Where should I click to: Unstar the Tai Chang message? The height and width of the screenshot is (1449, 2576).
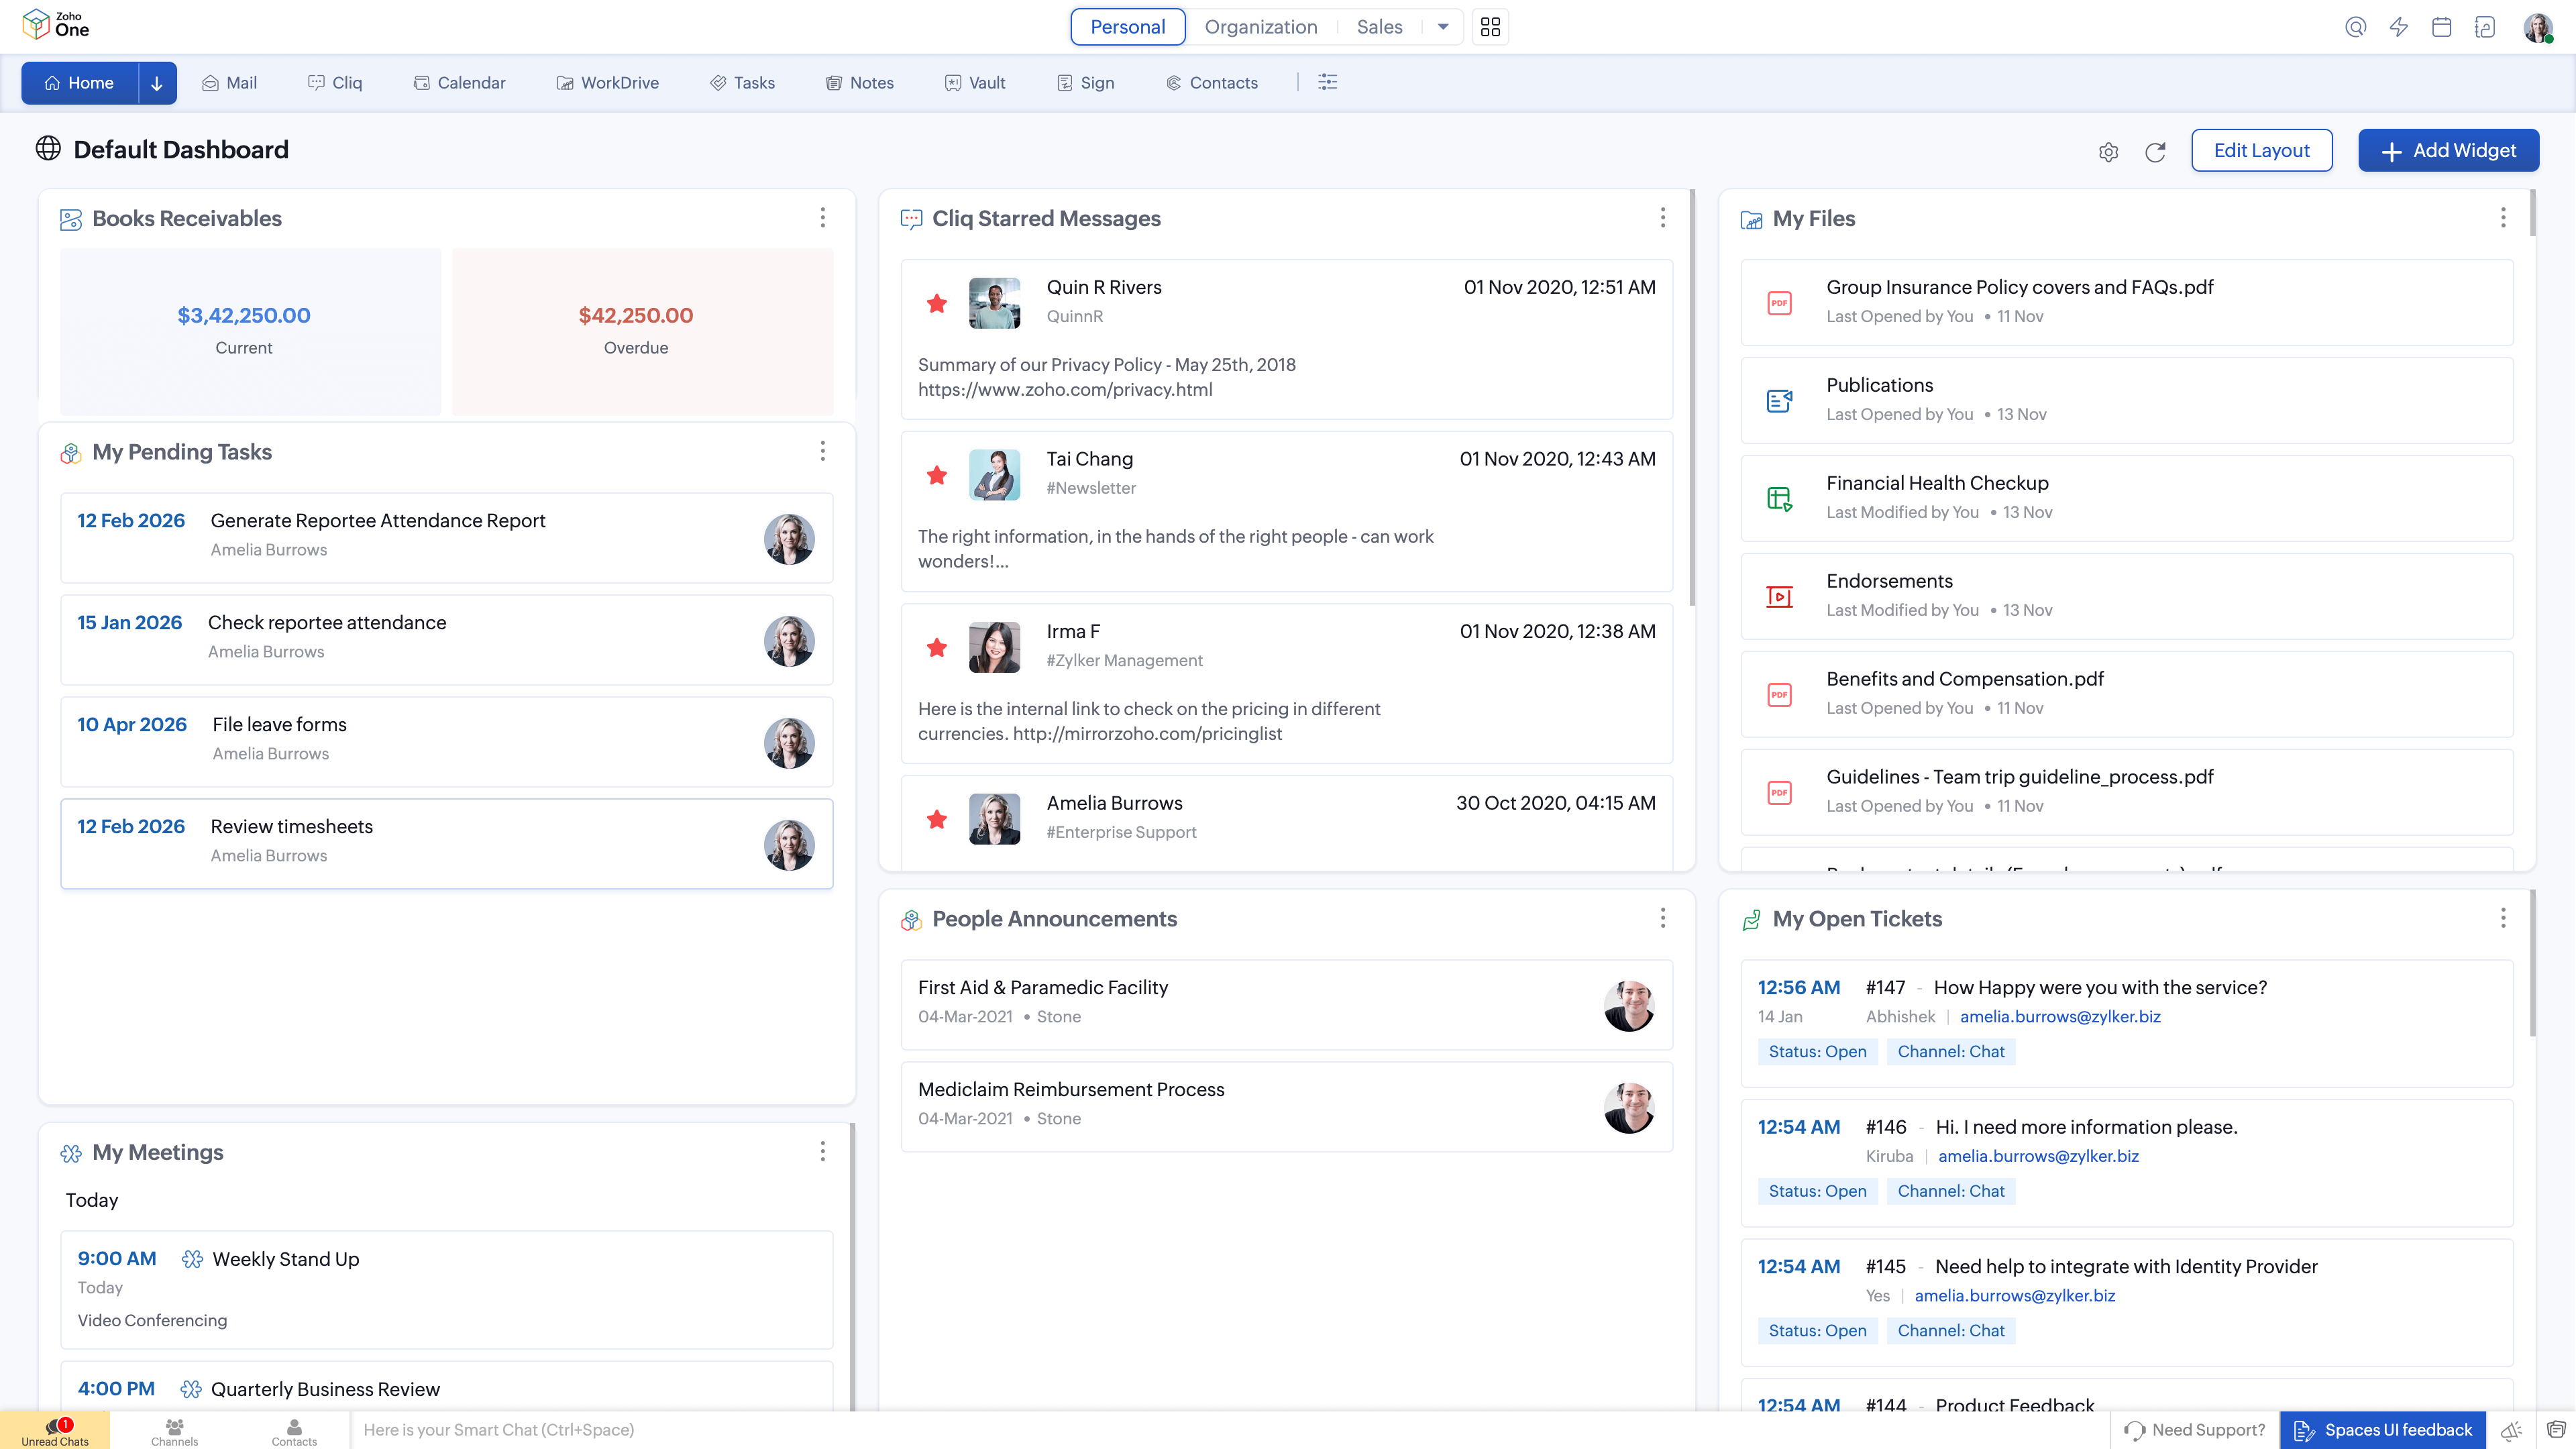[x=936, y=475]
